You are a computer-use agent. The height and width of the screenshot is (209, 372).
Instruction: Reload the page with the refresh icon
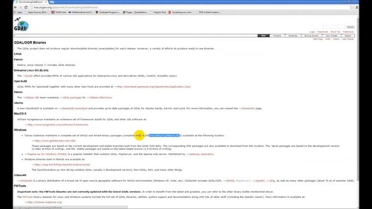click(26, 8)
